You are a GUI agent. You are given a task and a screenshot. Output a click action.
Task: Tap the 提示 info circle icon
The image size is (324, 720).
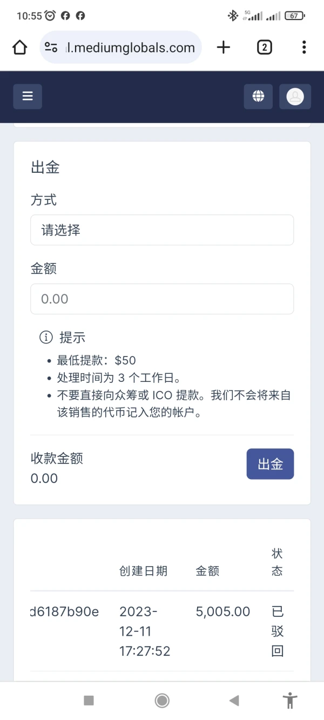(46, 338)
